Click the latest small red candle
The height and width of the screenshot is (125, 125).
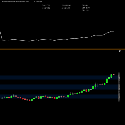tap(114, 74)
